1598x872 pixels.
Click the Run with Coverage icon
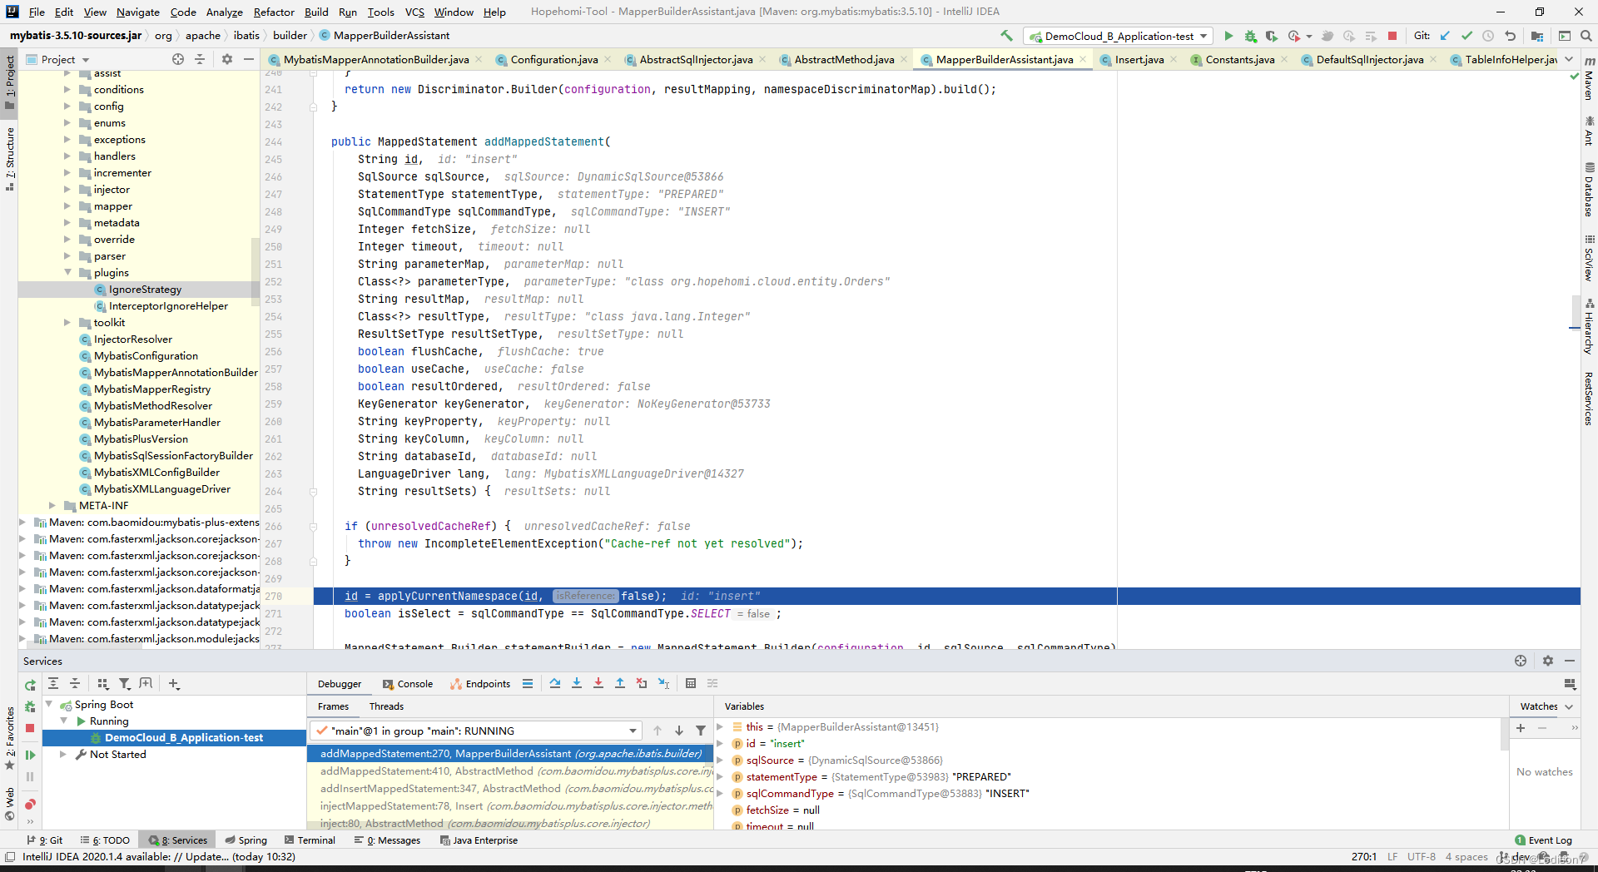(1272, 36)
